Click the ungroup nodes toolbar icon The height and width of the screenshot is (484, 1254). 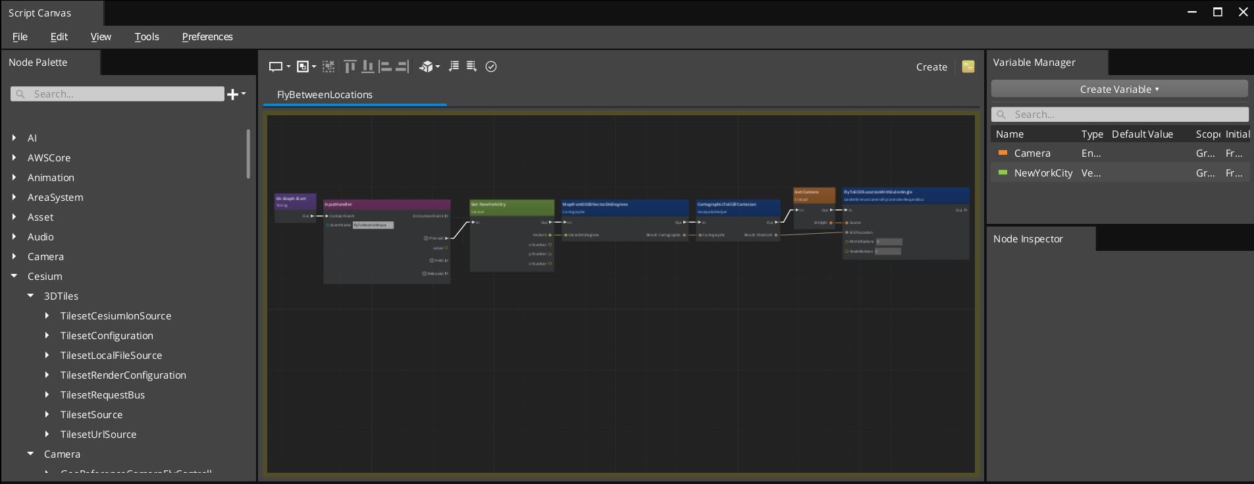click(x=328, y=67)
